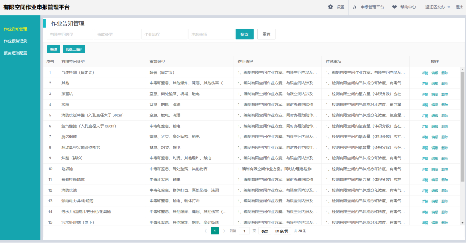Expand the 温江区安办 user dropdown
Viewport: 466px width, 243px height.
tap(438, 7)
